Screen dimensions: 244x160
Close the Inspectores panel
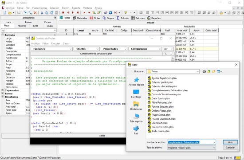pyautogui.click(x=55, y=18)
